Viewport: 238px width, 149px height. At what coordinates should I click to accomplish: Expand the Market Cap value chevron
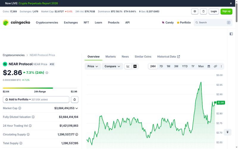click(x=77, y=108)
